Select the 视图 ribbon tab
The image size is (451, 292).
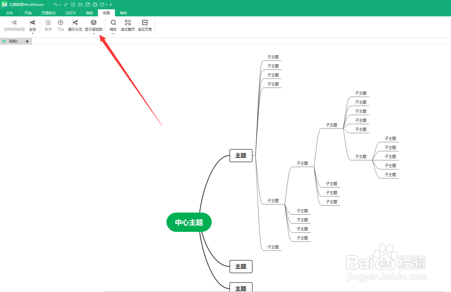click(106, 13)
